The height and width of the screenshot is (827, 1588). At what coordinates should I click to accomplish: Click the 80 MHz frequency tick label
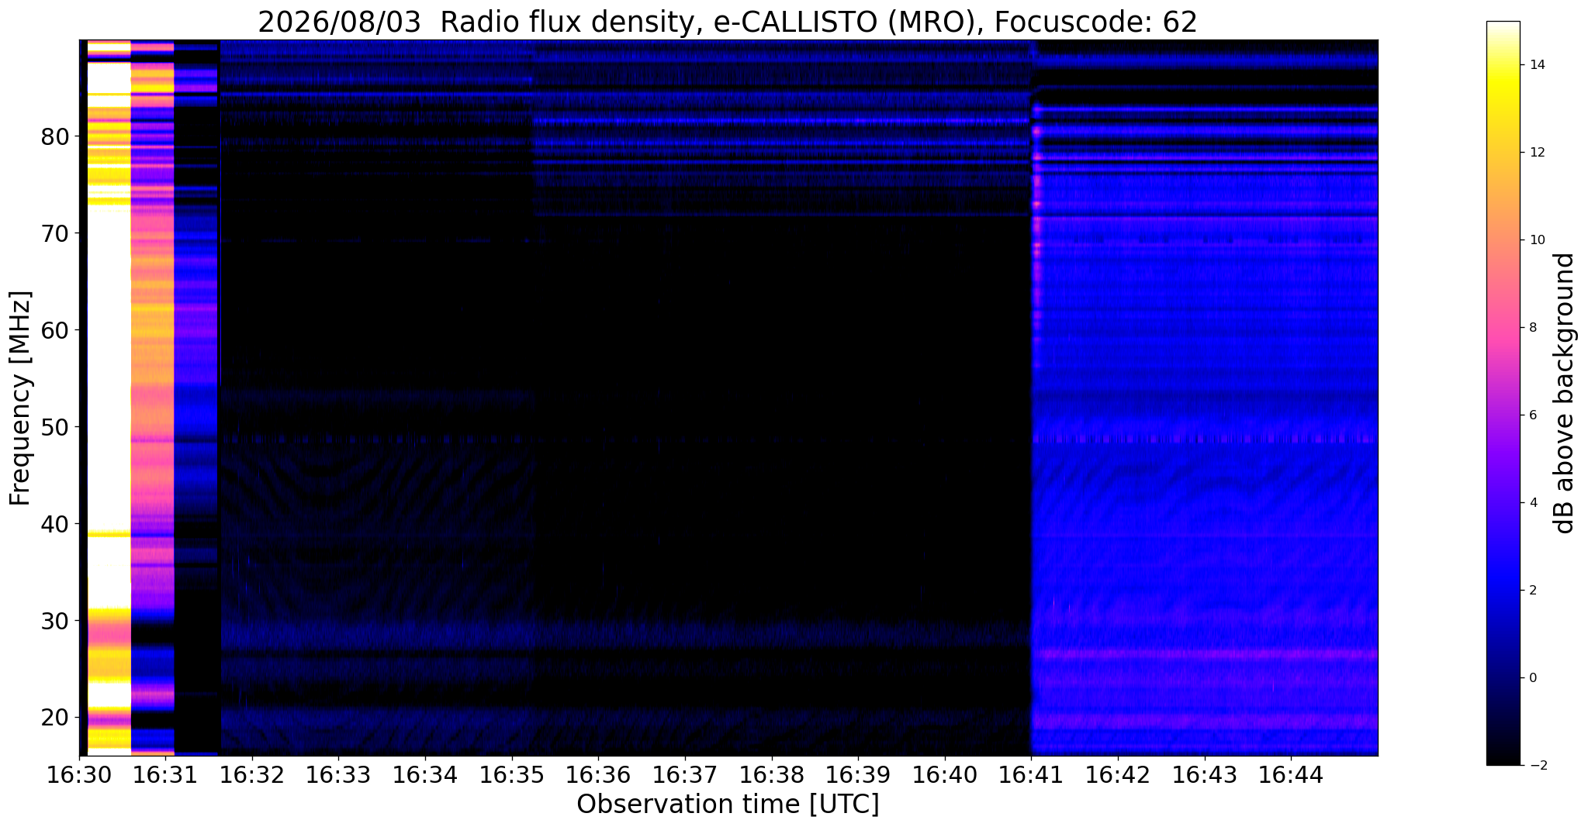55,136
